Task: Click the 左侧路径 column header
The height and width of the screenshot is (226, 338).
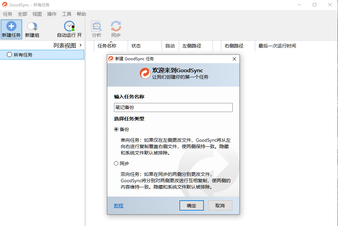Action: 196,46
